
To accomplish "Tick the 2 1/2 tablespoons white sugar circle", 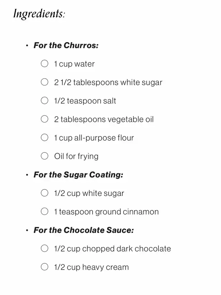I will (45, 82).
